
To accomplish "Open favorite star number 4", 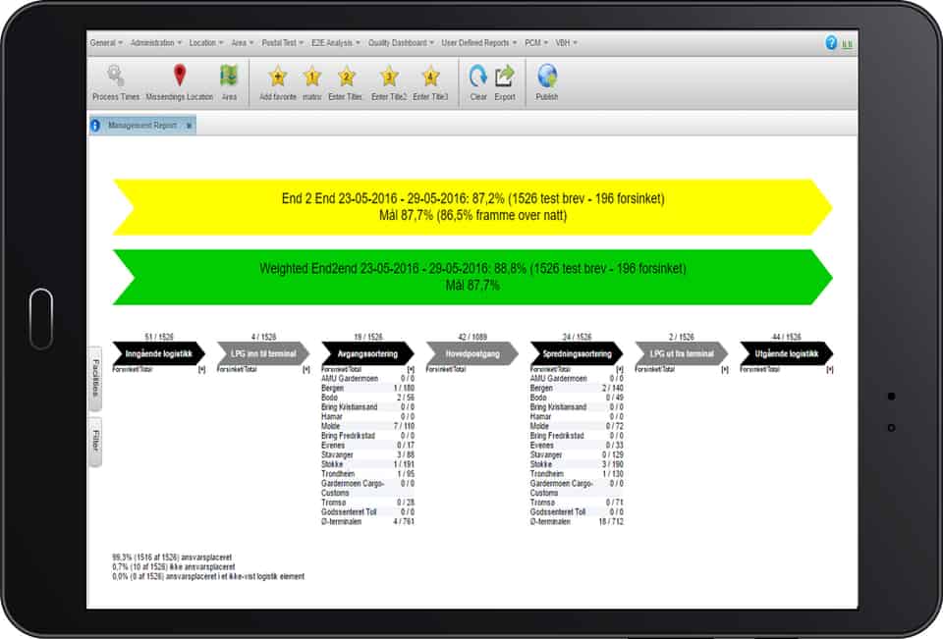I will click(x=430, y=77).
